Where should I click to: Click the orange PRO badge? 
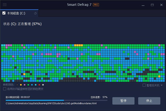(96, 5)
